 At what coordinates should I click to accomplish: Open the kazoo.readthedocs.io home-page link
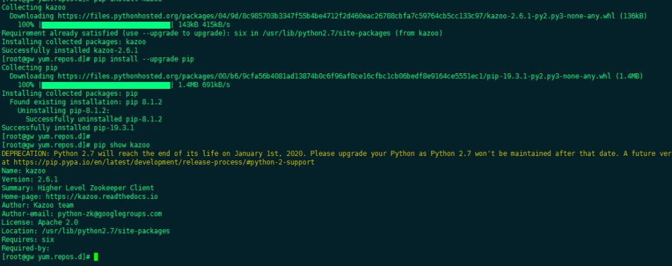tap(101, 196)
